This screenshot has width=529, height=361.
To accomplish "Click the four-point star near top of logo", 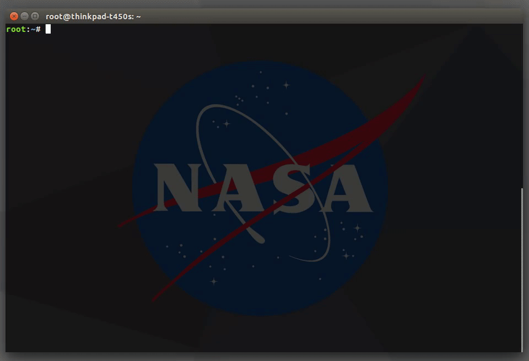I will pos(286,85).
